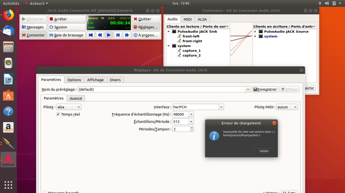Click the JACK transport backward button

[100, 35]
